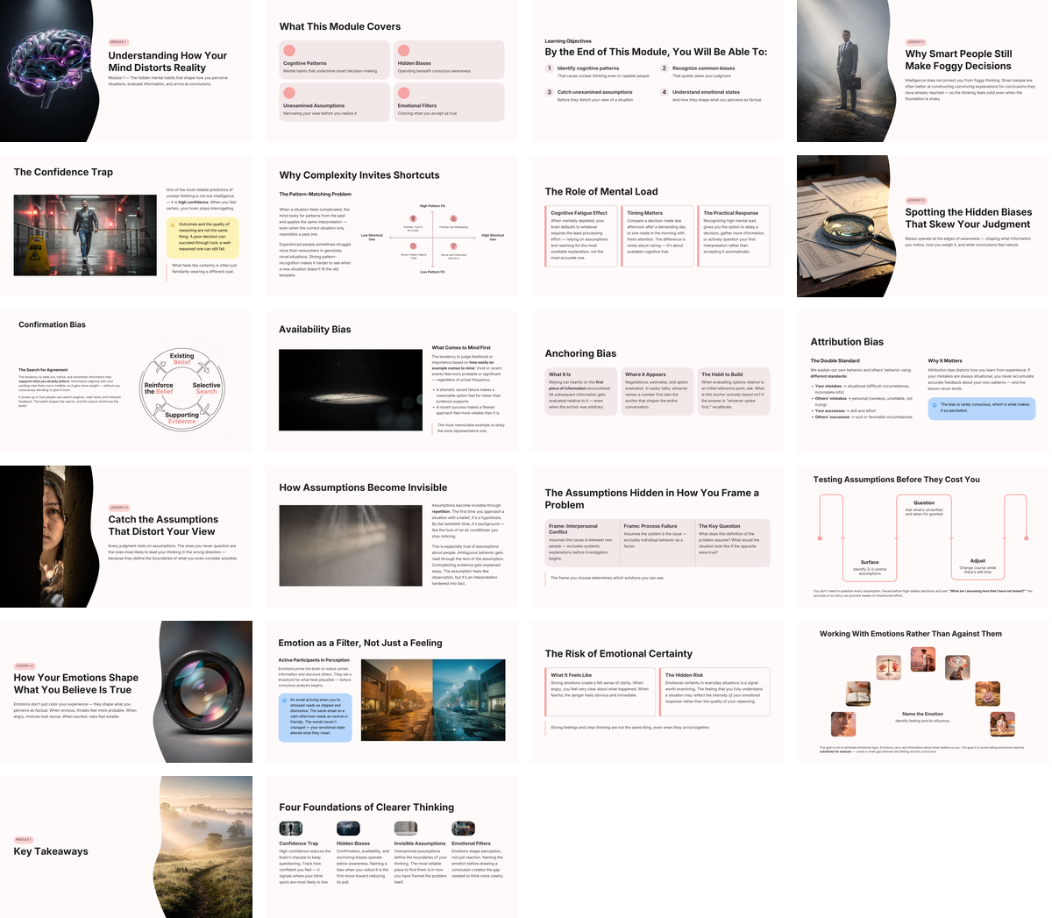Click The Pattern-Matching Problem heading
The image size is (1052, 918).
[316, 195]
